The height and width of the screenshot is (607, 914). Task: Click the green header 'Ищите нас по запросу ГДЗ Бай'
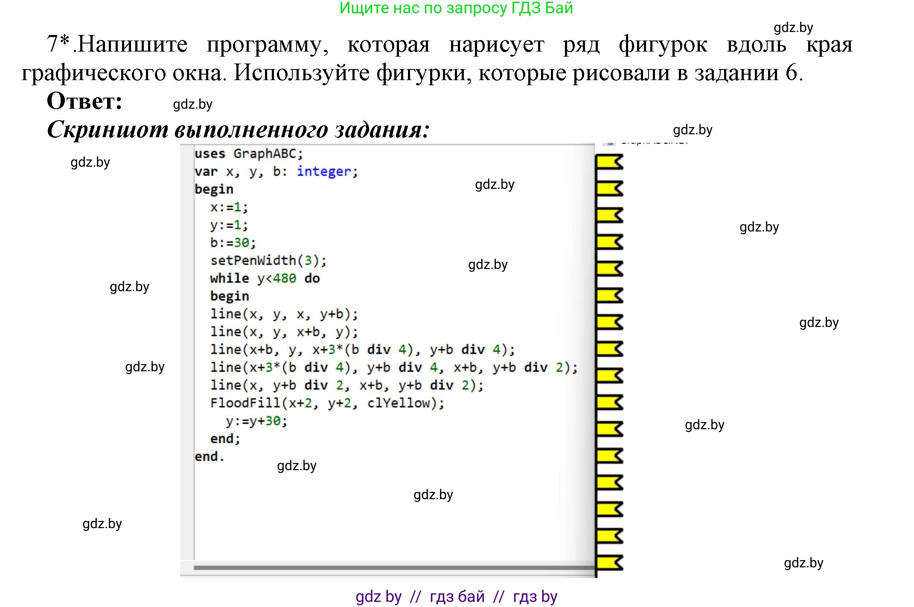456,8
